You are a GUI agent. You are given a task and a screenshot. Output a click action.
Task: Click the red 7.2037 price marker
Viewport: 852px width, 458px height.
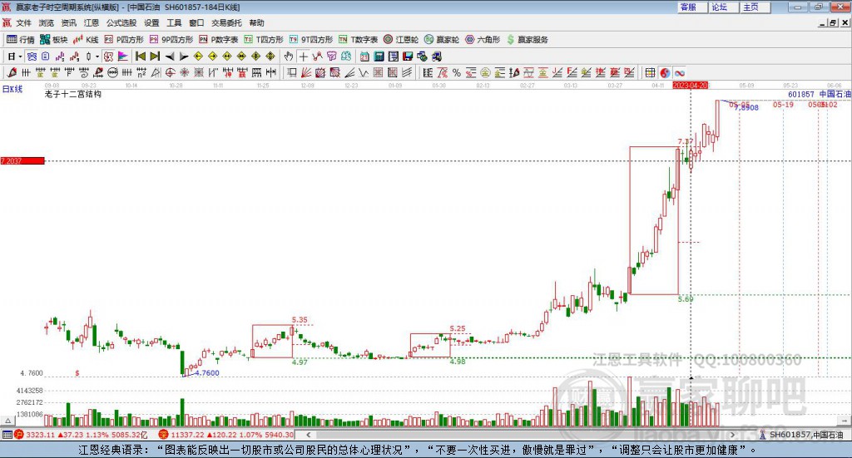pos(22,160)
